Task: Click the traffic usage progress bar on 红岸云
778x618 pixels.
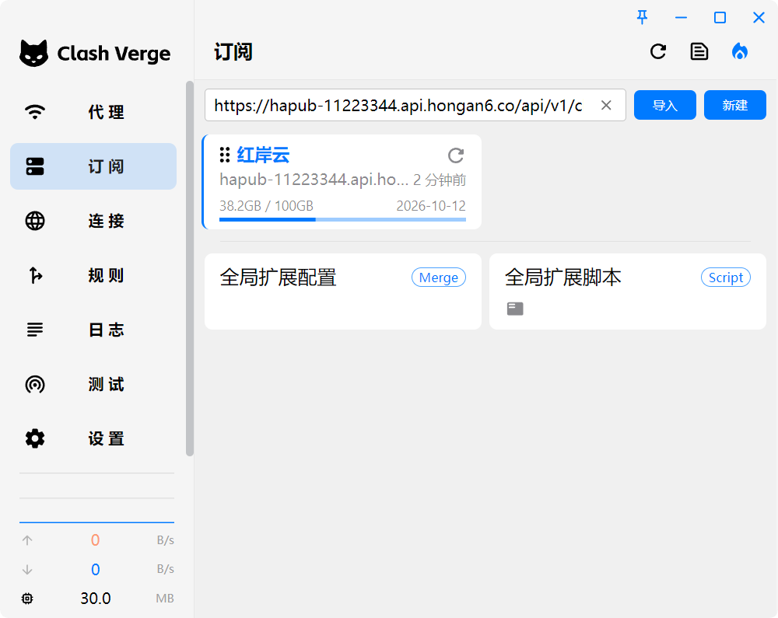Action: pyautogui.click(x=342, y=220)
